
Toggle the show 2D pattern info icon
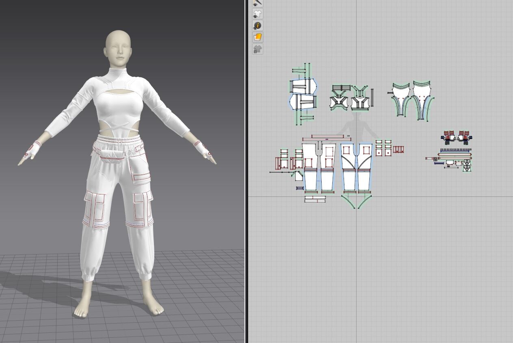click(258, 26)
